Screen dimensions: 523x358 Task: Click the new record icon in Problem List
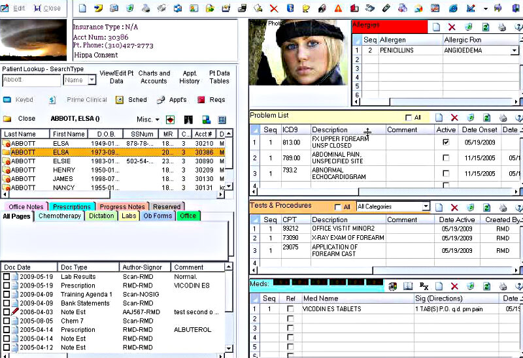[437, 118]
